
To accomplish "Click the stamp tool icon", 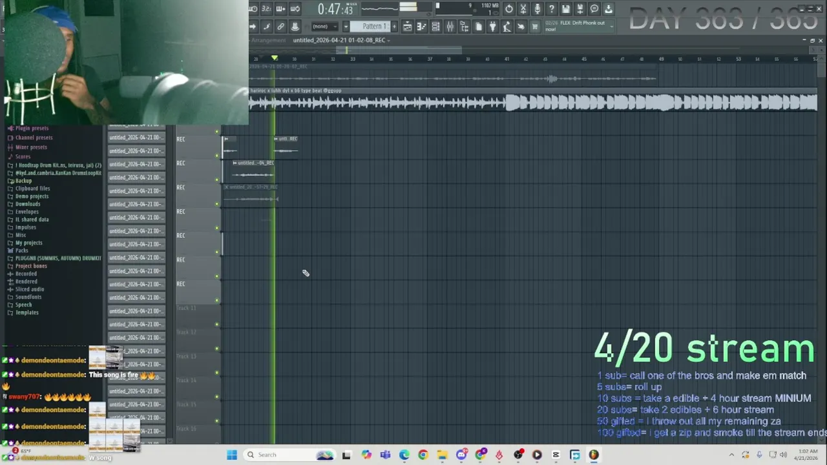I will [295, 26].
